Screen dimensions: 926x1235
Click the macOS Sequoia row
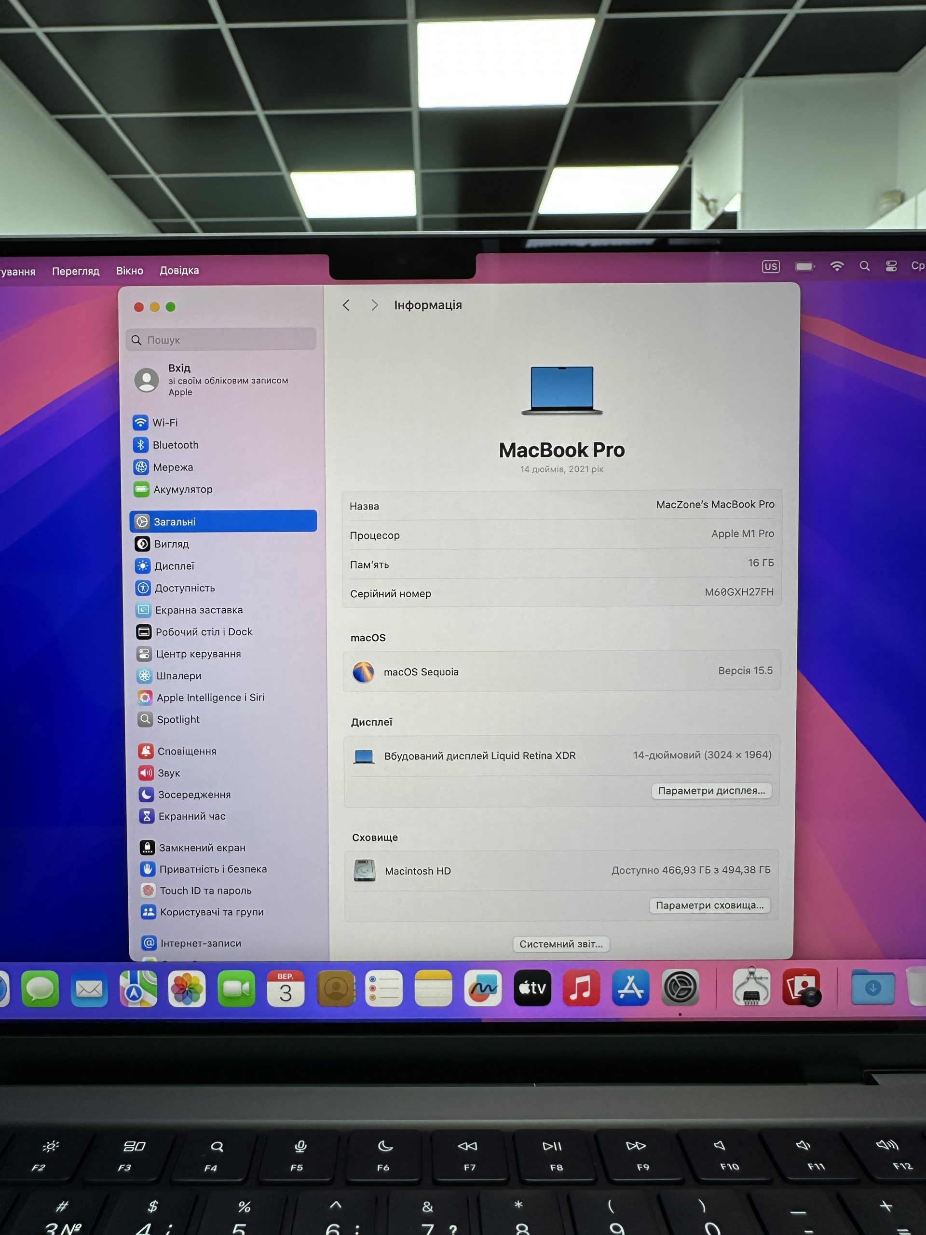click(562, 671)
